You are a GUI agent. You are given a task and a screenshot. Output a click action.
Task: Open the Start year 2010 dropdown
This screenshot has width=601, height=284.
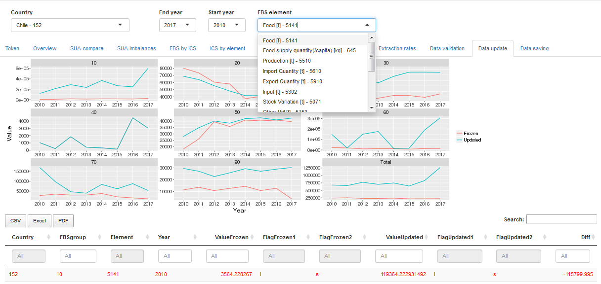pos(227,25)
